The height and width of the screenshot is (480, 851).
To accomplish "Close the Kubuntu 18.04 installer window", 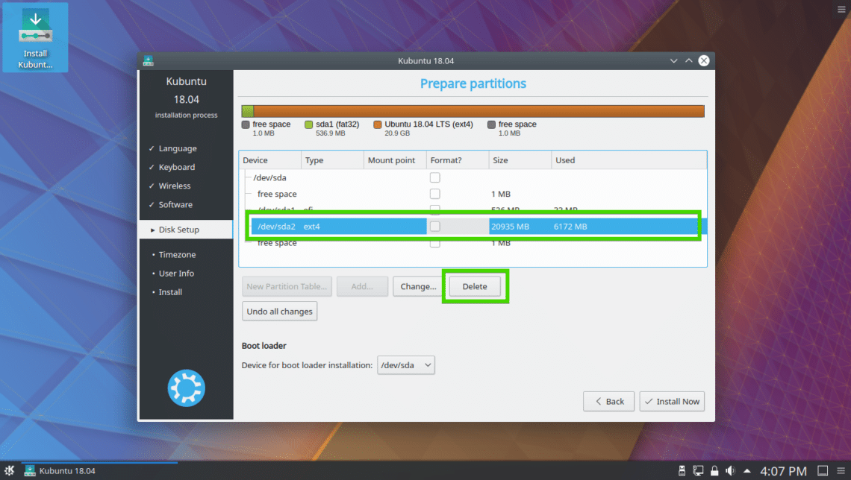I will click(704, 60).
